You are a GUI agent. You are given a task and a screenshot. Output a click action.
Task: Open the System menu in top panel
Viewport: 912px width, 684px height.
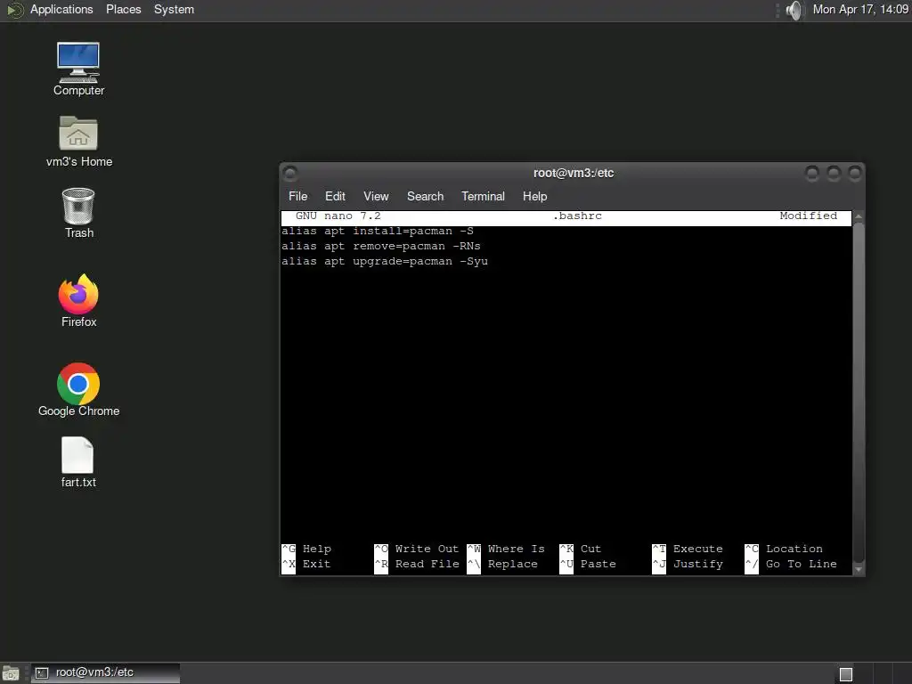click(x=174, y=9)
